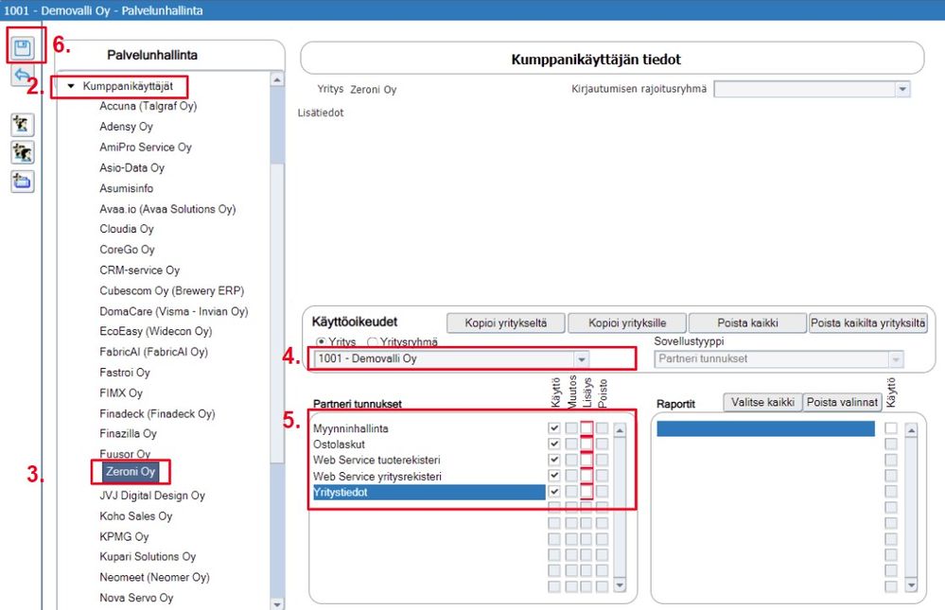945x610 pixels.
Task: Select Zeroni Oy in the tree
Action: [131, 472]
